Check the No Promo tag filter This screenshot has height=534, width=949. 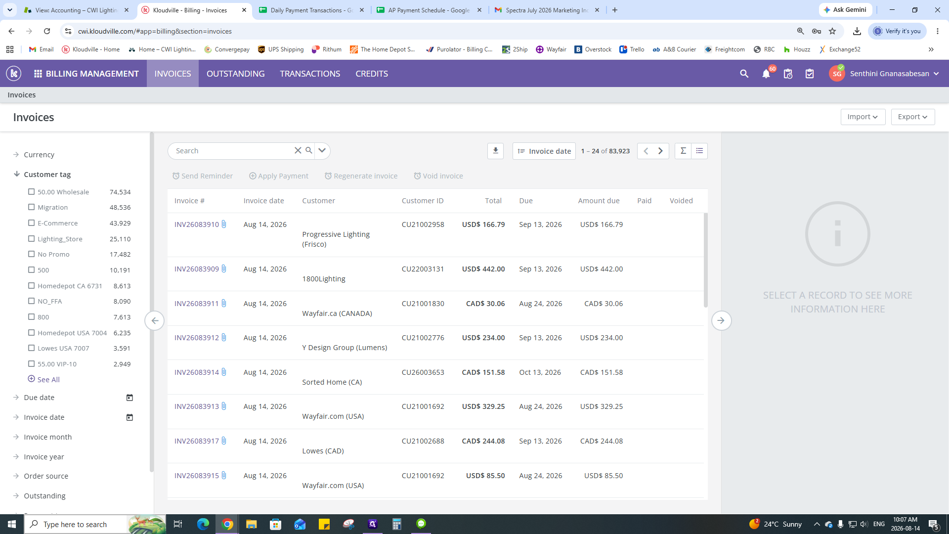tap(31, 254)
